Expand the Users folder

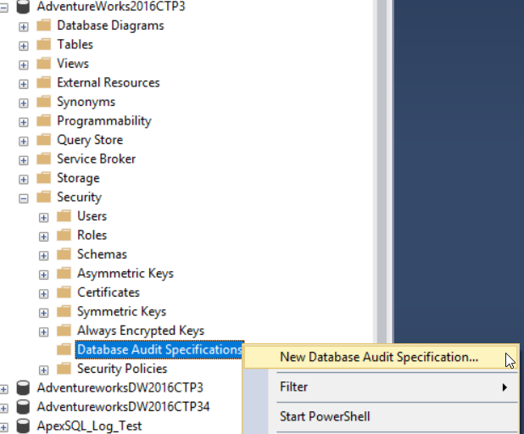coord(44,217)
